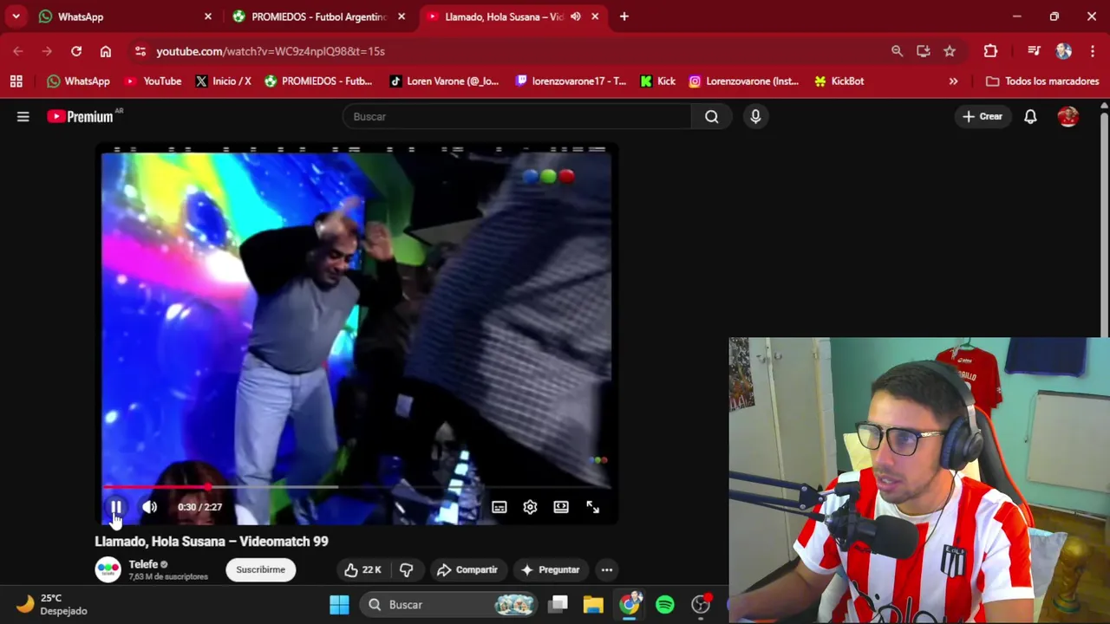The width and height of the screenshot is (1110, 624).
Task: Open a new browser tab
Action: 624,16
